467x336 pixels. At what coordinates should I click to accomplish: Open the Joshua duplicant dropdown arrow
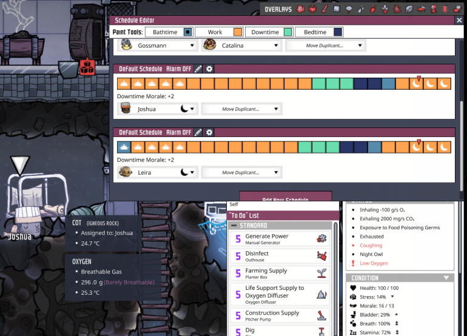(192, 109)
